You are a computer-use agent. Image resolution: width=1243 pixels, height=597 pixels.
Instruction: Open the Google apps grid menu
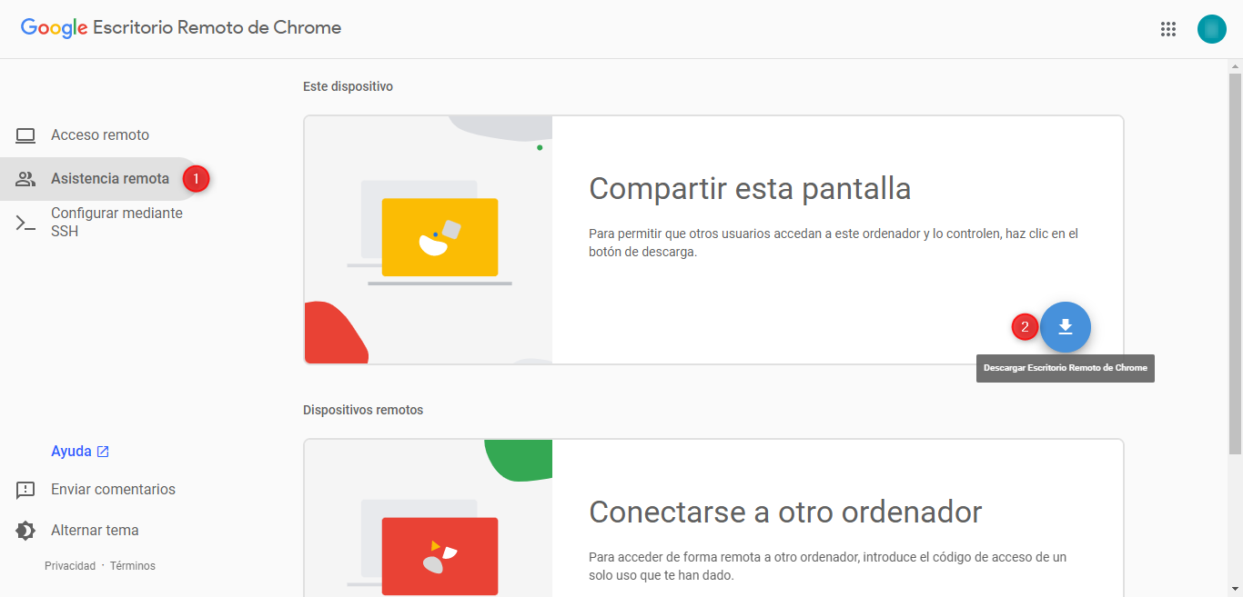pyautogui.click(x=1168, y=29)
